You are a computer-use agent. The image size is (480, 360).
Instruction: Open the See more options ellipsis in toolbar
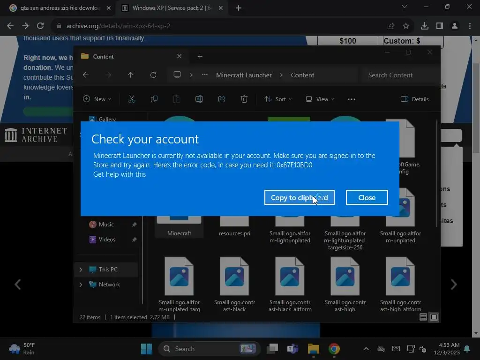tap(352, 99)
